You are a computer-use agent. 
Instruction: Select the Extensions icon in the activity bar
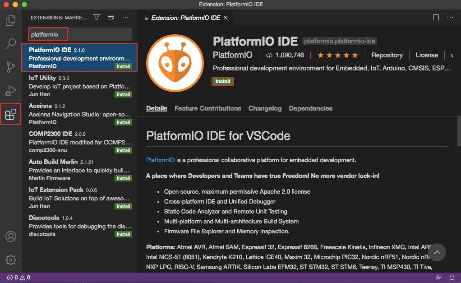click(11, 114)
